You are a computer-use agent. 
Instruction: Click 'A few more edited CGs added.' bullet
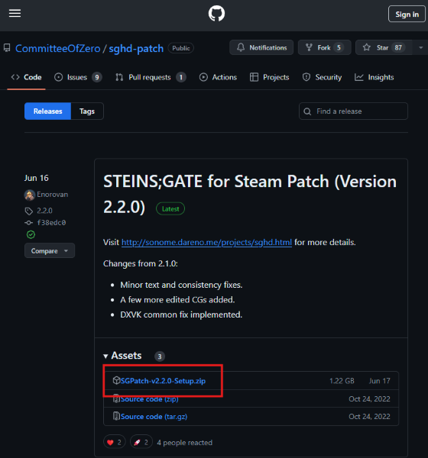tap(177, 300)
